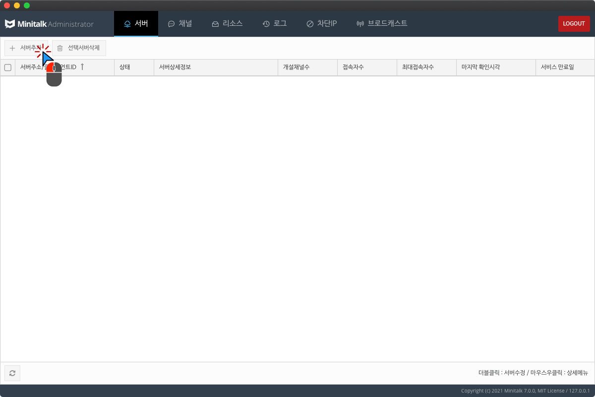Open the 리소스 tab
Screen dimensions: 595x397
[x=227, y=24]
